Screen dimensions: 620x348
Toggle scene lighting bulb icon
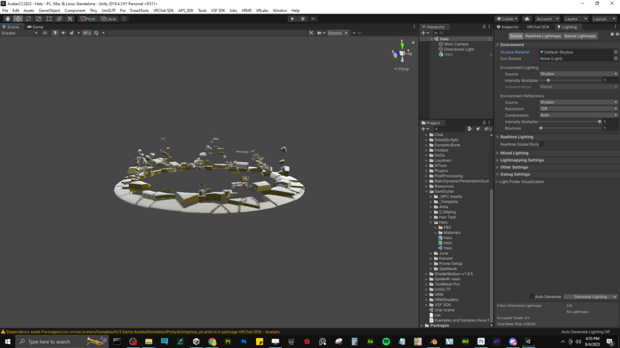coord(55,33)
